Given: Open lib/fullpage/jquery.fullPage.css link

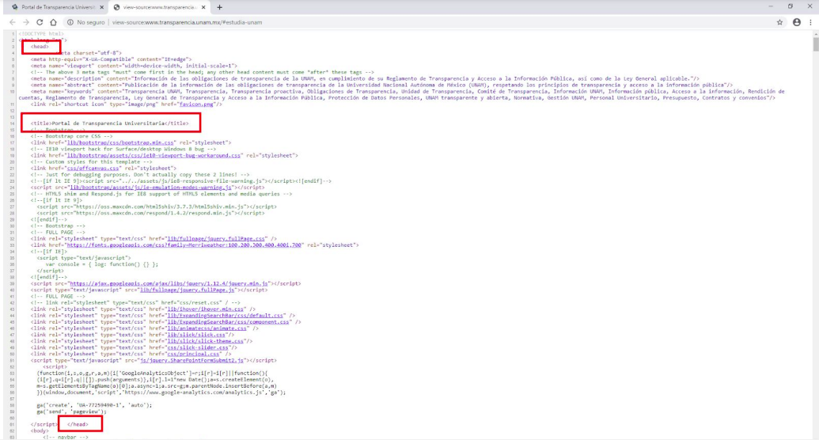Looking at the screenshot, I should 216,239.
